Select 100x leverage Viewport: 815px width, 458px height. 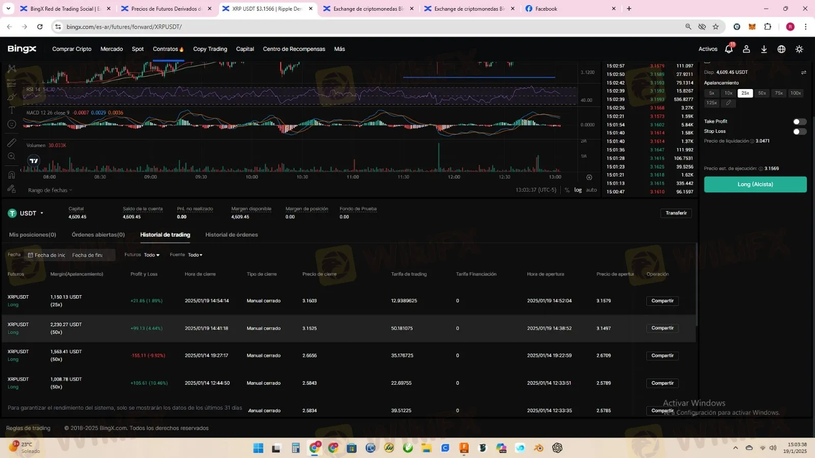pyautogui.click(x=796, y=93)
